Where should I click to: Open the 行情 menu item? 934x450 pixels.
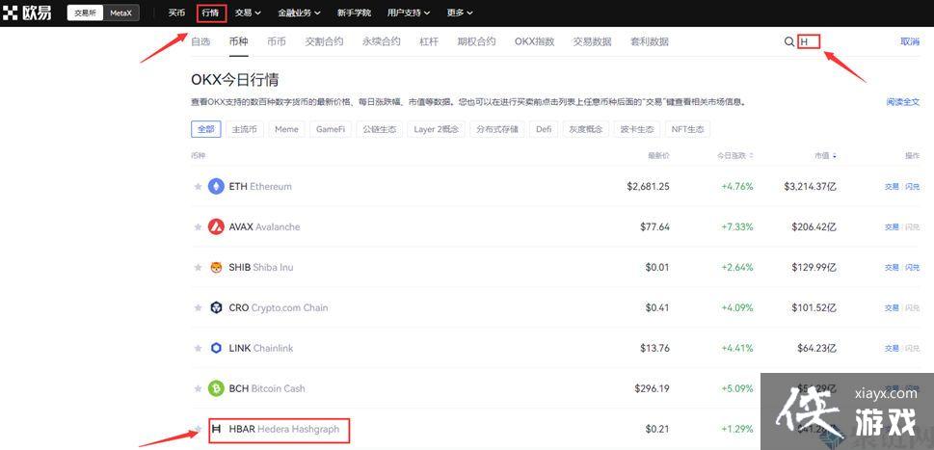[210, 13]
